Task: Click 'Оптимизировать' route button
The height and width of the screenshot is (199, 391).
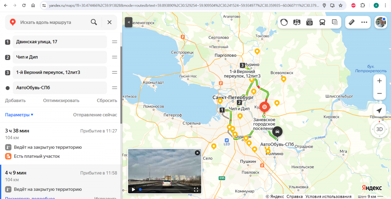Action: tap(61, 100)
